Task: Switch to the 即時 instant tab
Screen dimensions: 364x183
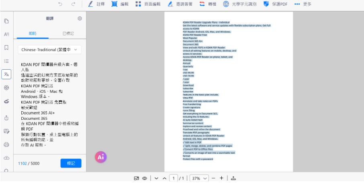Action: pyautogui.click(x=33, y=34)
